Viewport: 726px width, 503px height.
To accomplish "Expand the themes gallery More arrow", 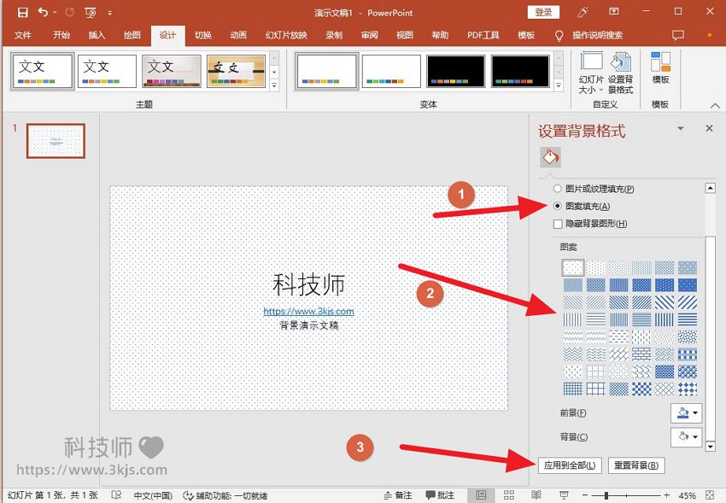I will [274, 85].
